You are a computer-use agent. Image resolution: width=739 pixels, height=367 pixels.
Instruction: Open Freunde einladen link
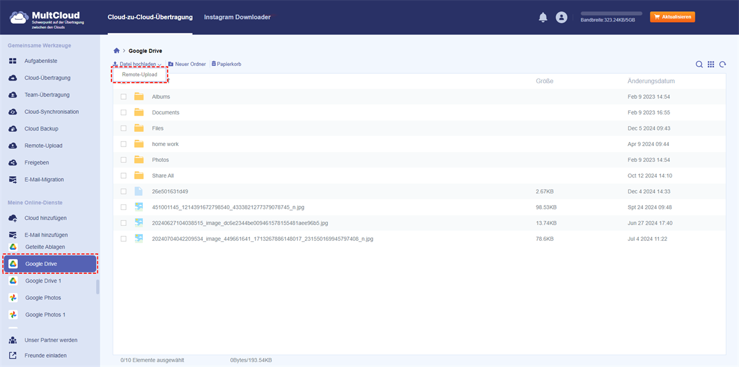[x=46, y=355]
